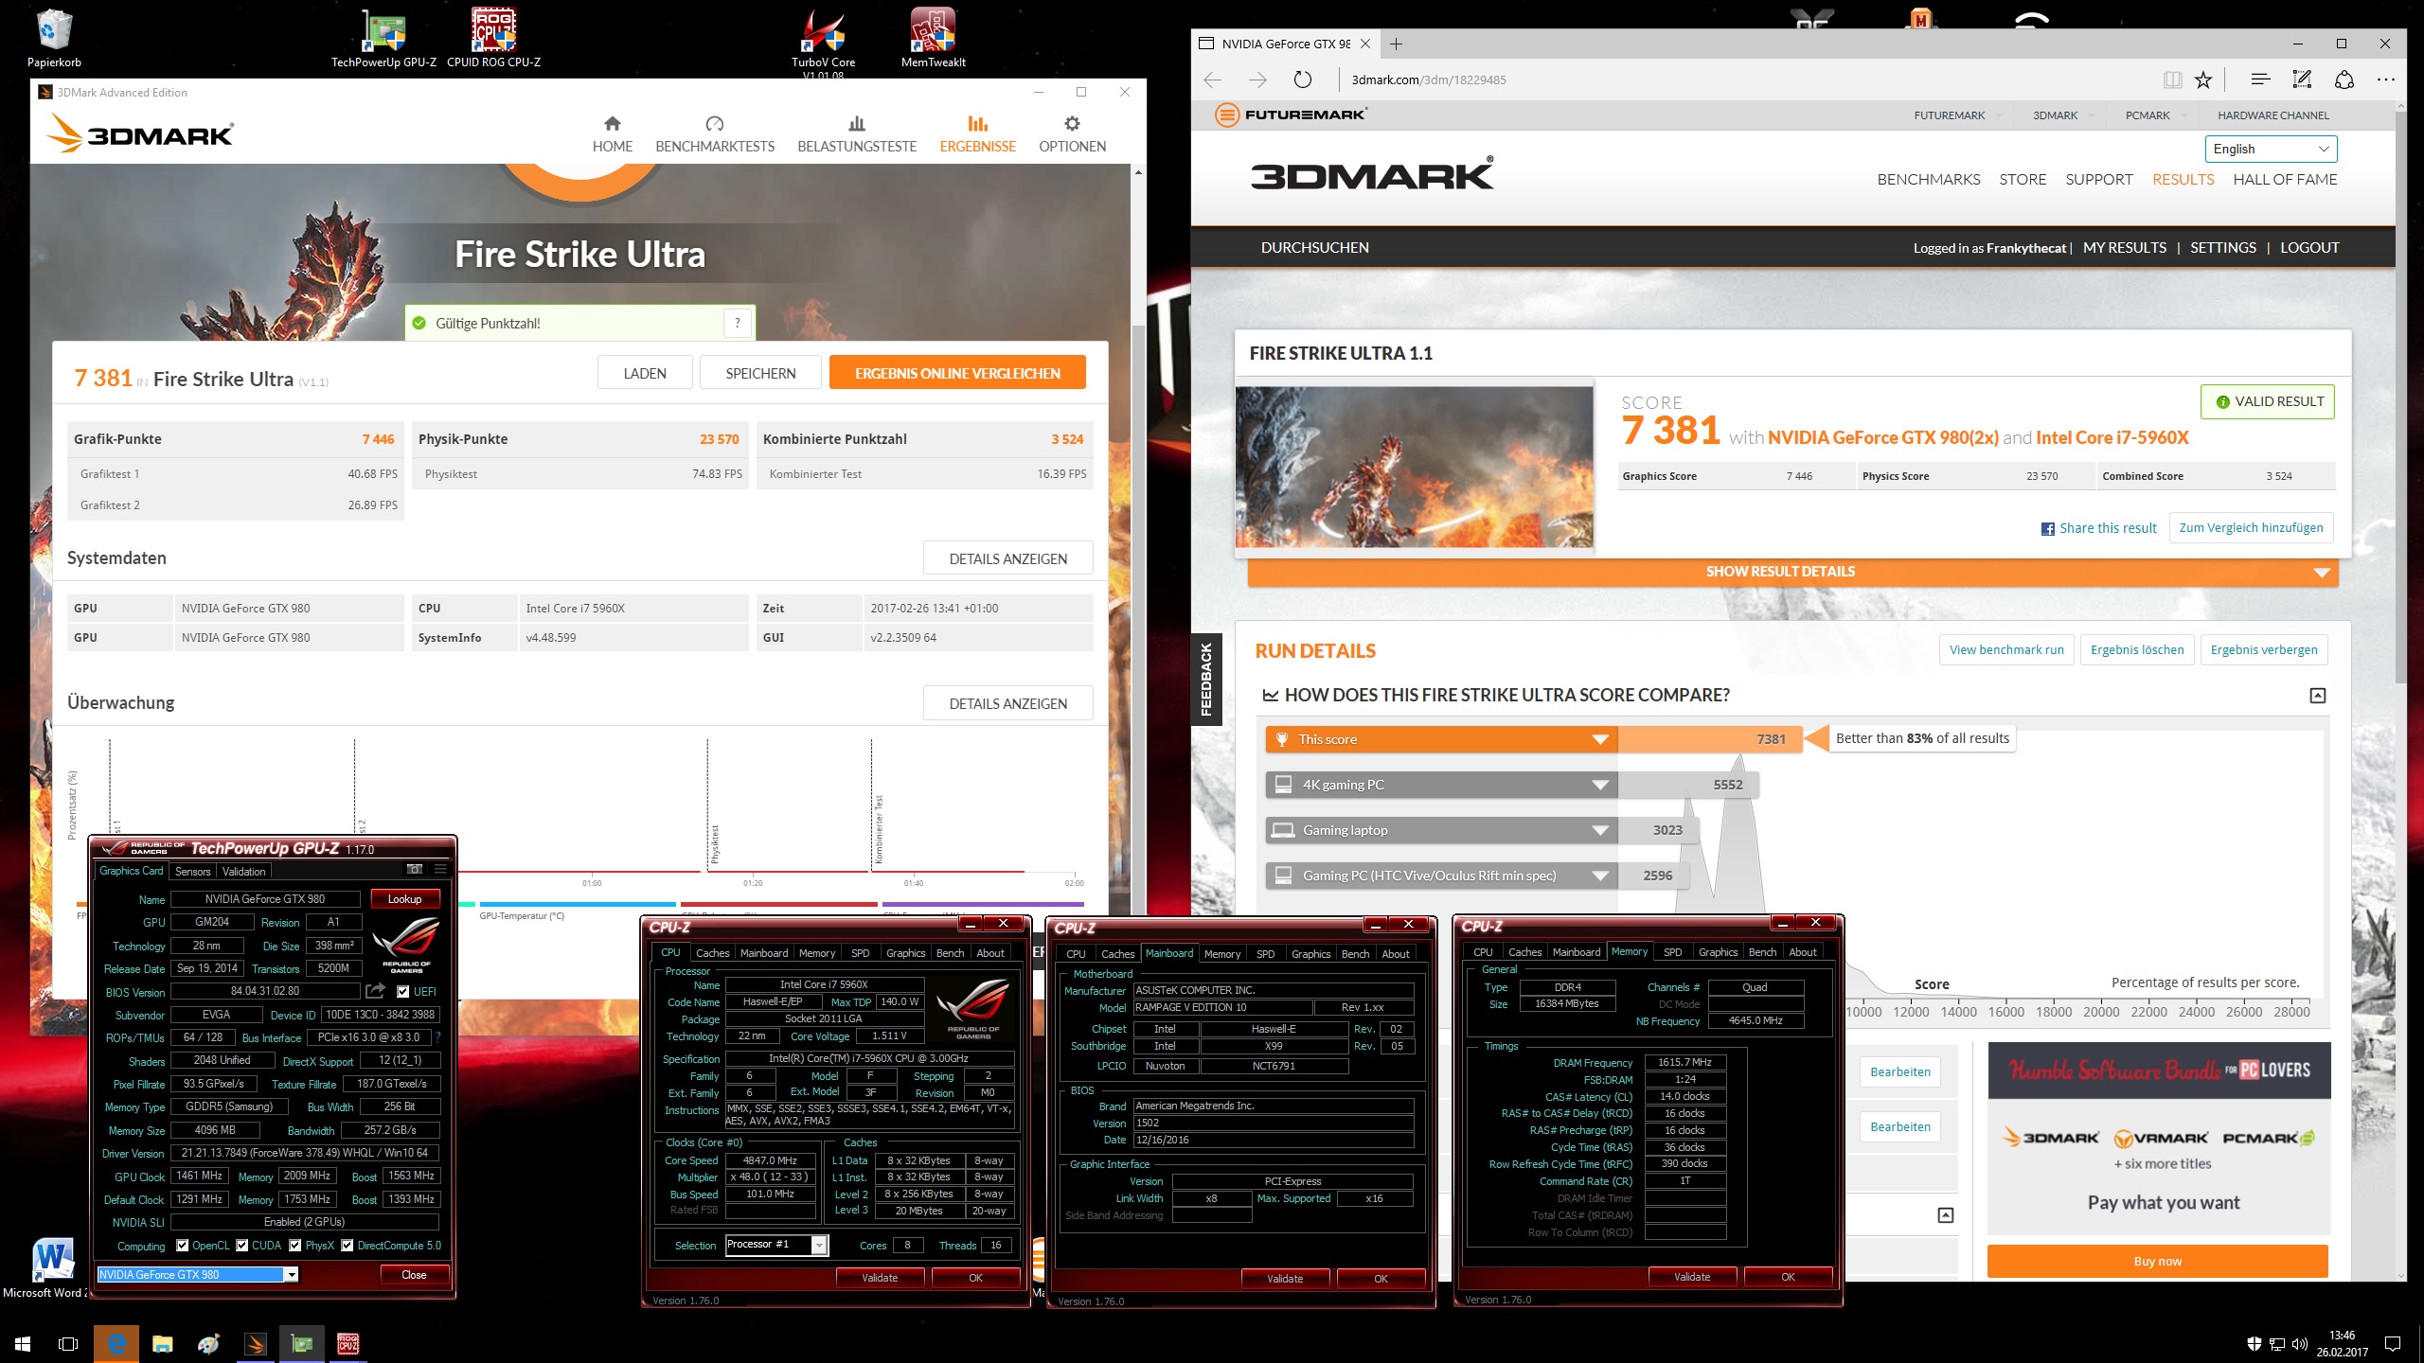Click Windows Start button on taskbar
2424x1363 pixels.
pyautogui.click(x=23, y=1343)
